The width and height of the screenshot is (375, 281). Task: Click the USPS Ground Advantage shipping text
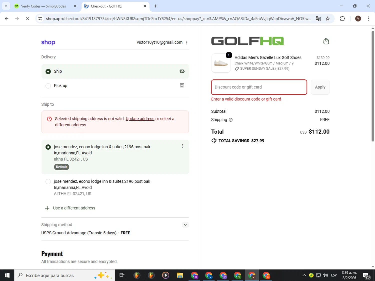(x=79, y=233)
